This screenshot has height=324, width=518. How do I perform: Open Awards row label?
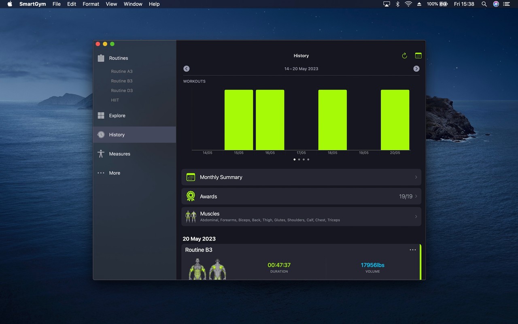pos(208,196)
